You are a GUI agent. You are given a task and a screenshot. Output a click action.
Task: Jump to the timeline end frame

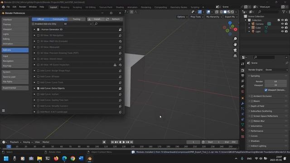[x=131, y=142]
